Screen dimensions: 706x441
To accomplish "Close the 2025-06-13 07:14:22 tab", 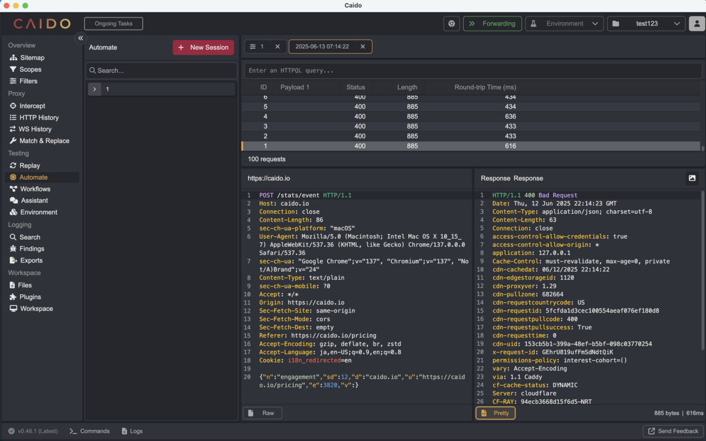I will coord(363,47).
